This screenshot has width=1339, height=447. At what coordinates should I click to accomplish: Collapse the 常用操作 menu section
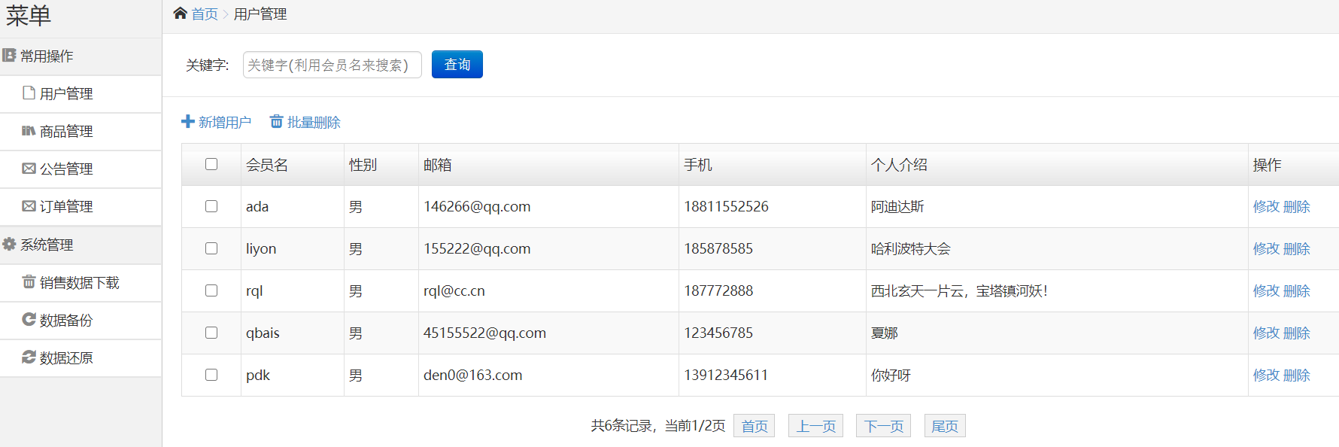pos(80,56)
